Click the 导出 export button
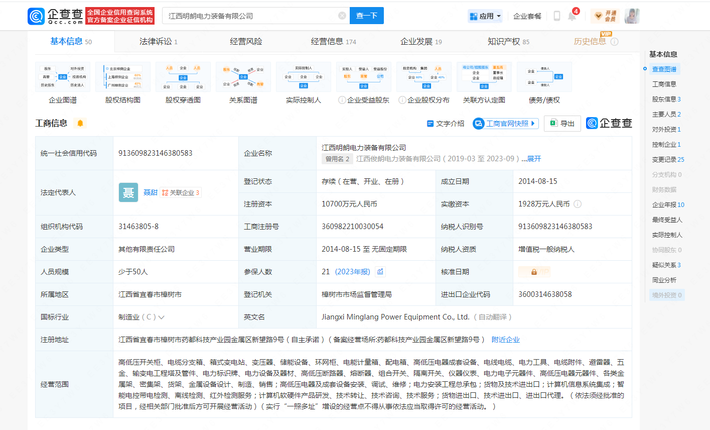710x430 pixels. (562, 124)
